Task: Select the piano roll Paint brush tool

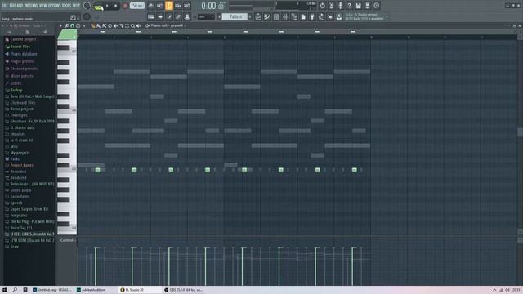Action: [98, 25]
